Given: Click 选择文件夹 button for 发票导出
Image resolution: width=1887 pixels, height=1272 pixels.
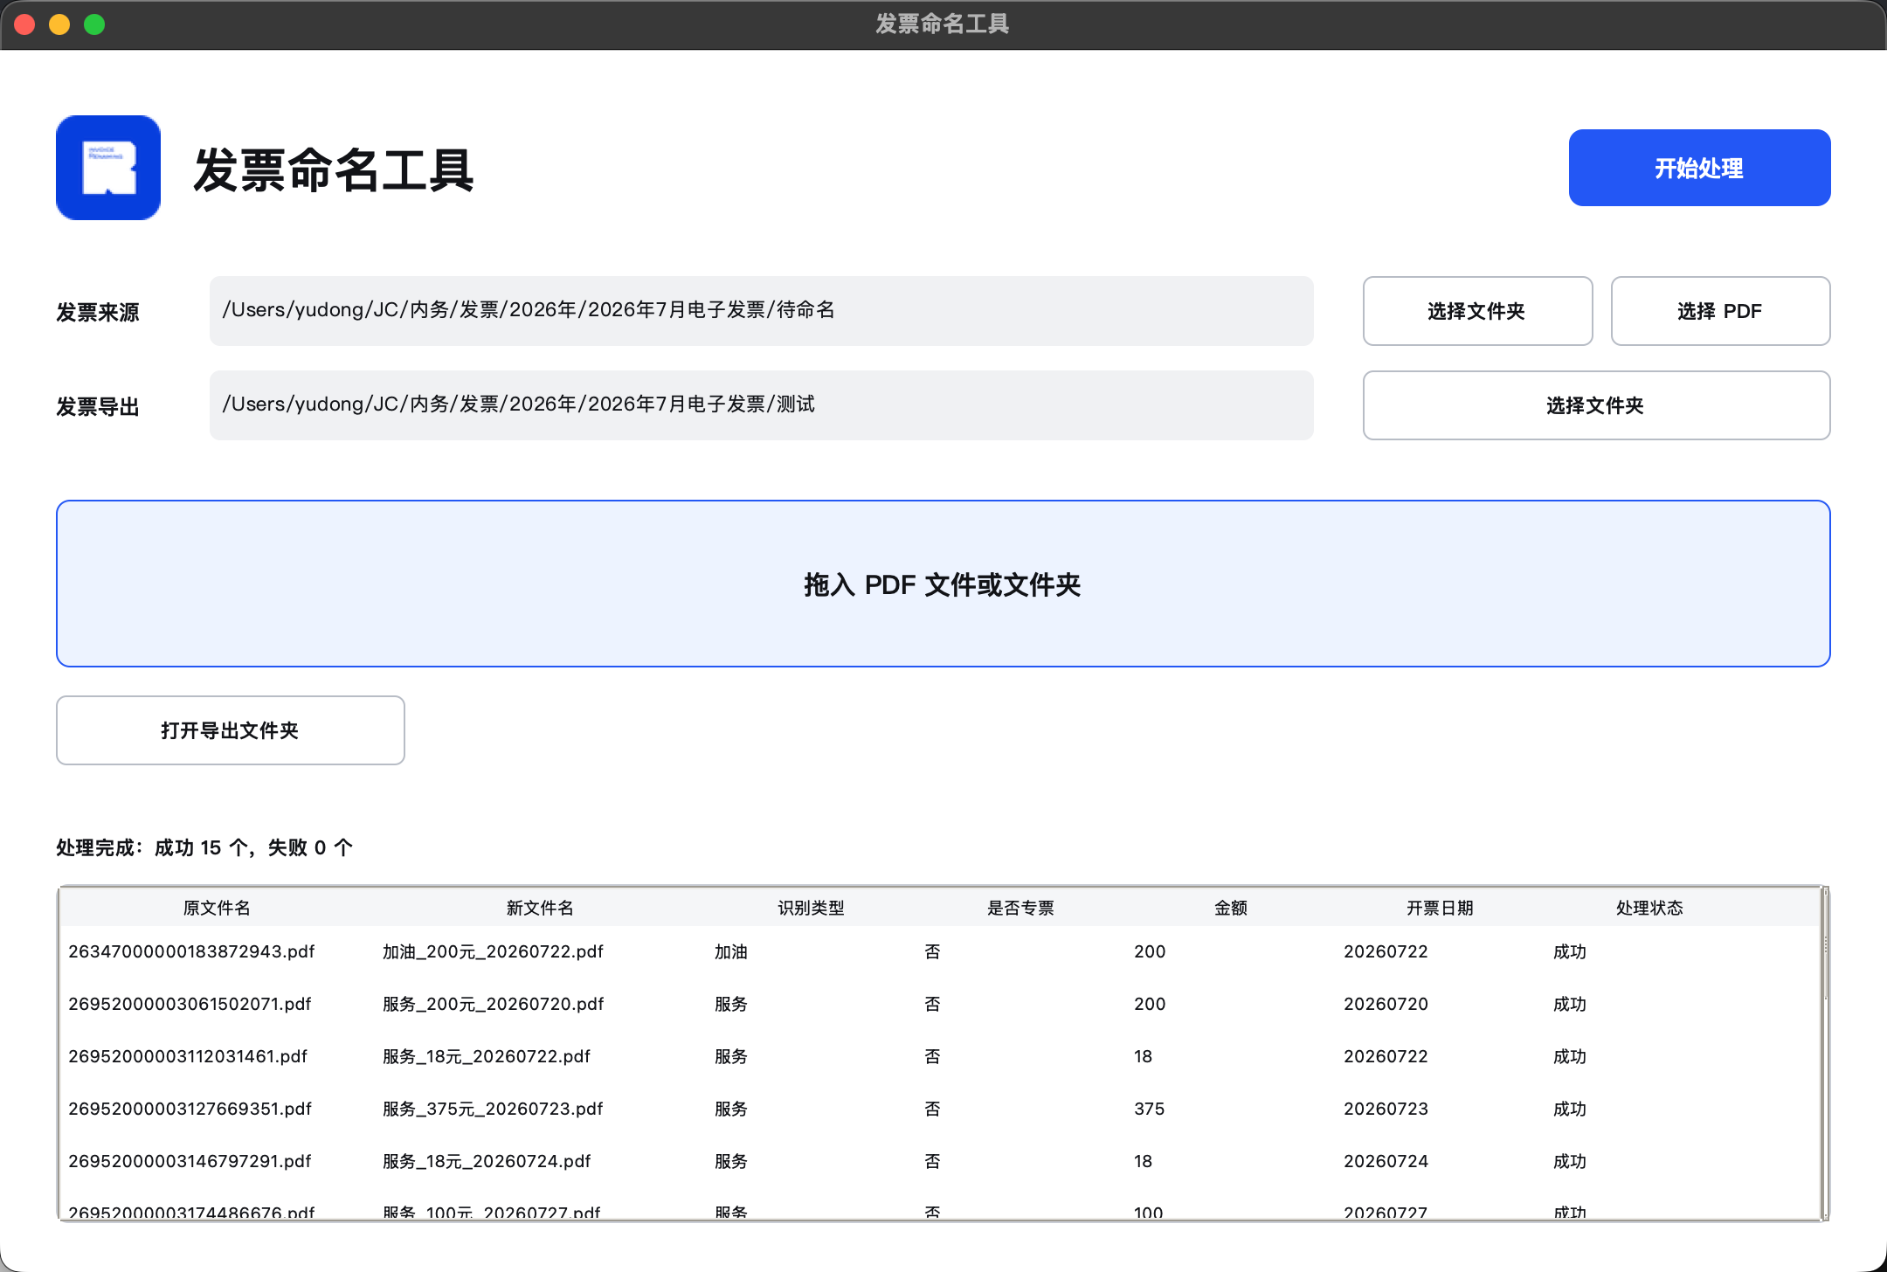Looking at the screenshot, I should 1596,405.
